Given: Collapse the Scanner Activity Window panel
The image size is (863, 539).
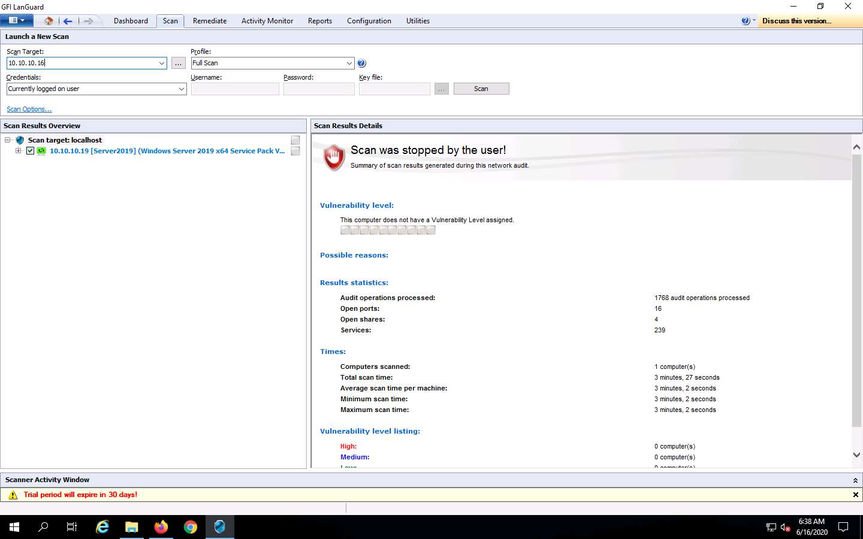Looking at the screenshot, I should tap(855, 480).
